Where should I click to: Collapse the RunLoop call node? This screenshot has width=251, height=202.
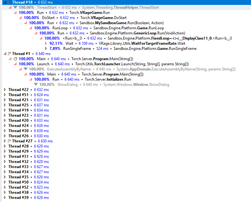pos(31,28)
